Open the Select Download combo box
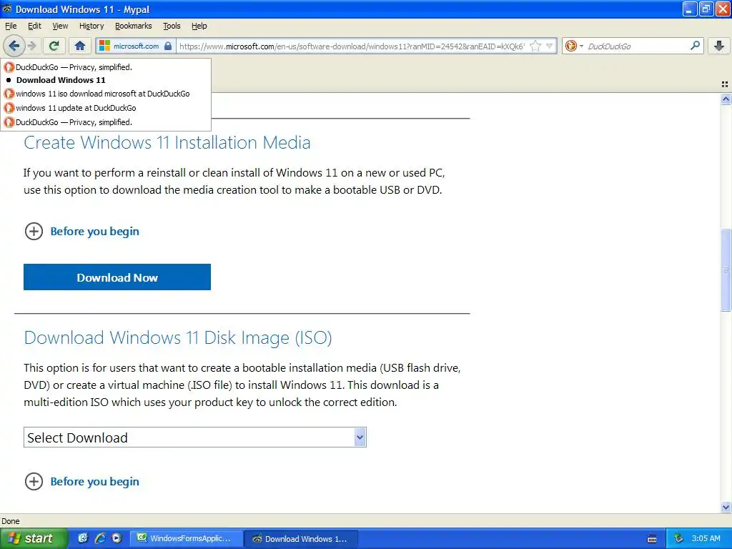The height and width of the screenshot is (549, 732). 195,437
